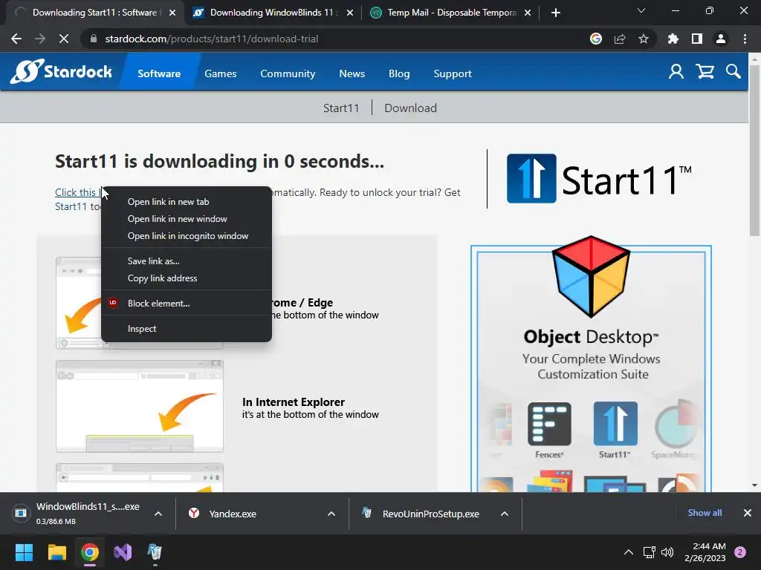
Task: Go back with the browser back arrow
Action: click(16, 39)
